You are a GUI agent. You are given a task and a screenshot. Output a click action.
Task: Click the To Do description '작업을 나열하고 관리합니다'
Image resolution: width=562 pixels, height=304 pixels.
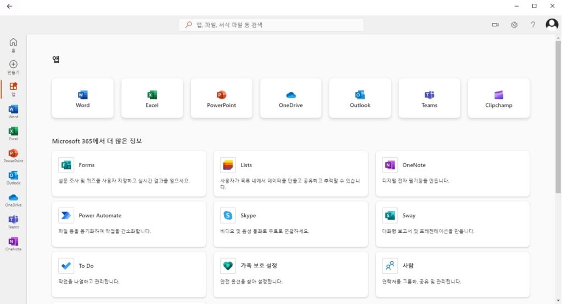(x=89, y=282)
